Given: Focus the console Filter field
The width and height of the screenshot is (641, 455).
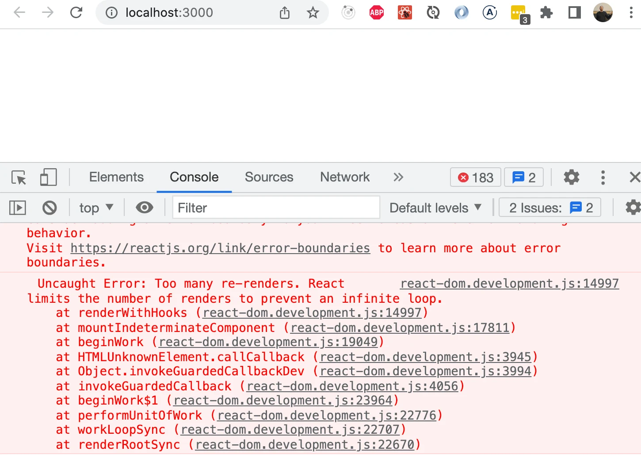Looking at the screenshot, I should pos(276,207).
